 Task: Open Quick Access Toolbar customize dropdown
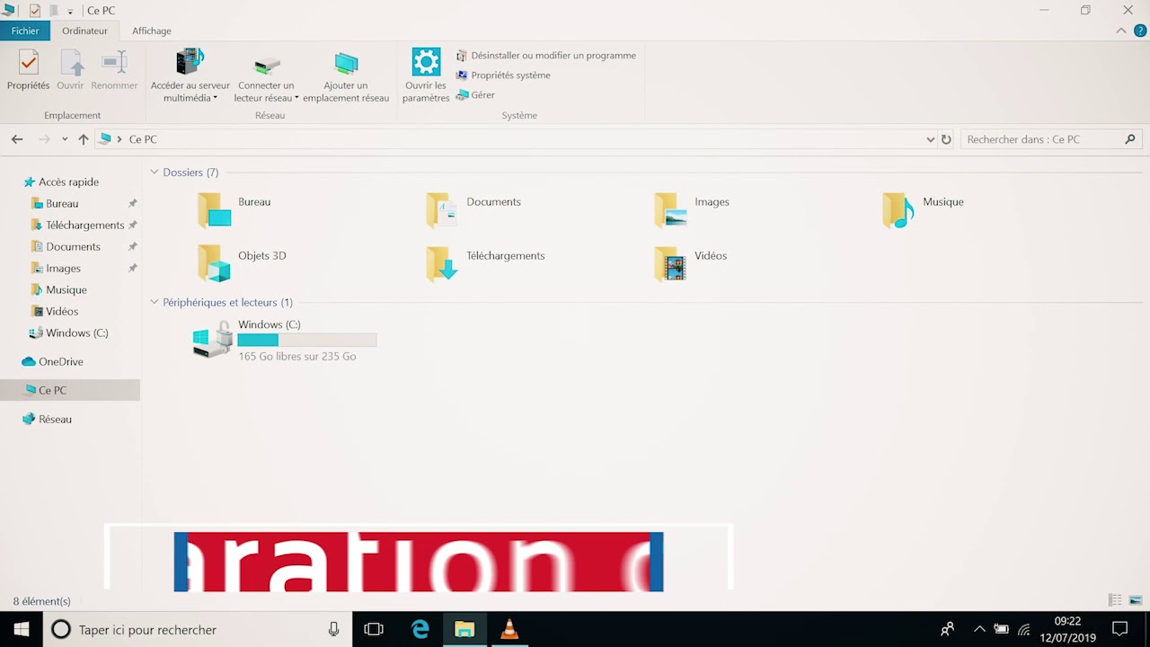click(70, 12)
